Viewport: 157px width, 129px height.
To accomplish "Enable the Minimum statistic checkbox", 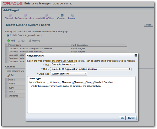I will pyautogui.click(x=48, y=83).
